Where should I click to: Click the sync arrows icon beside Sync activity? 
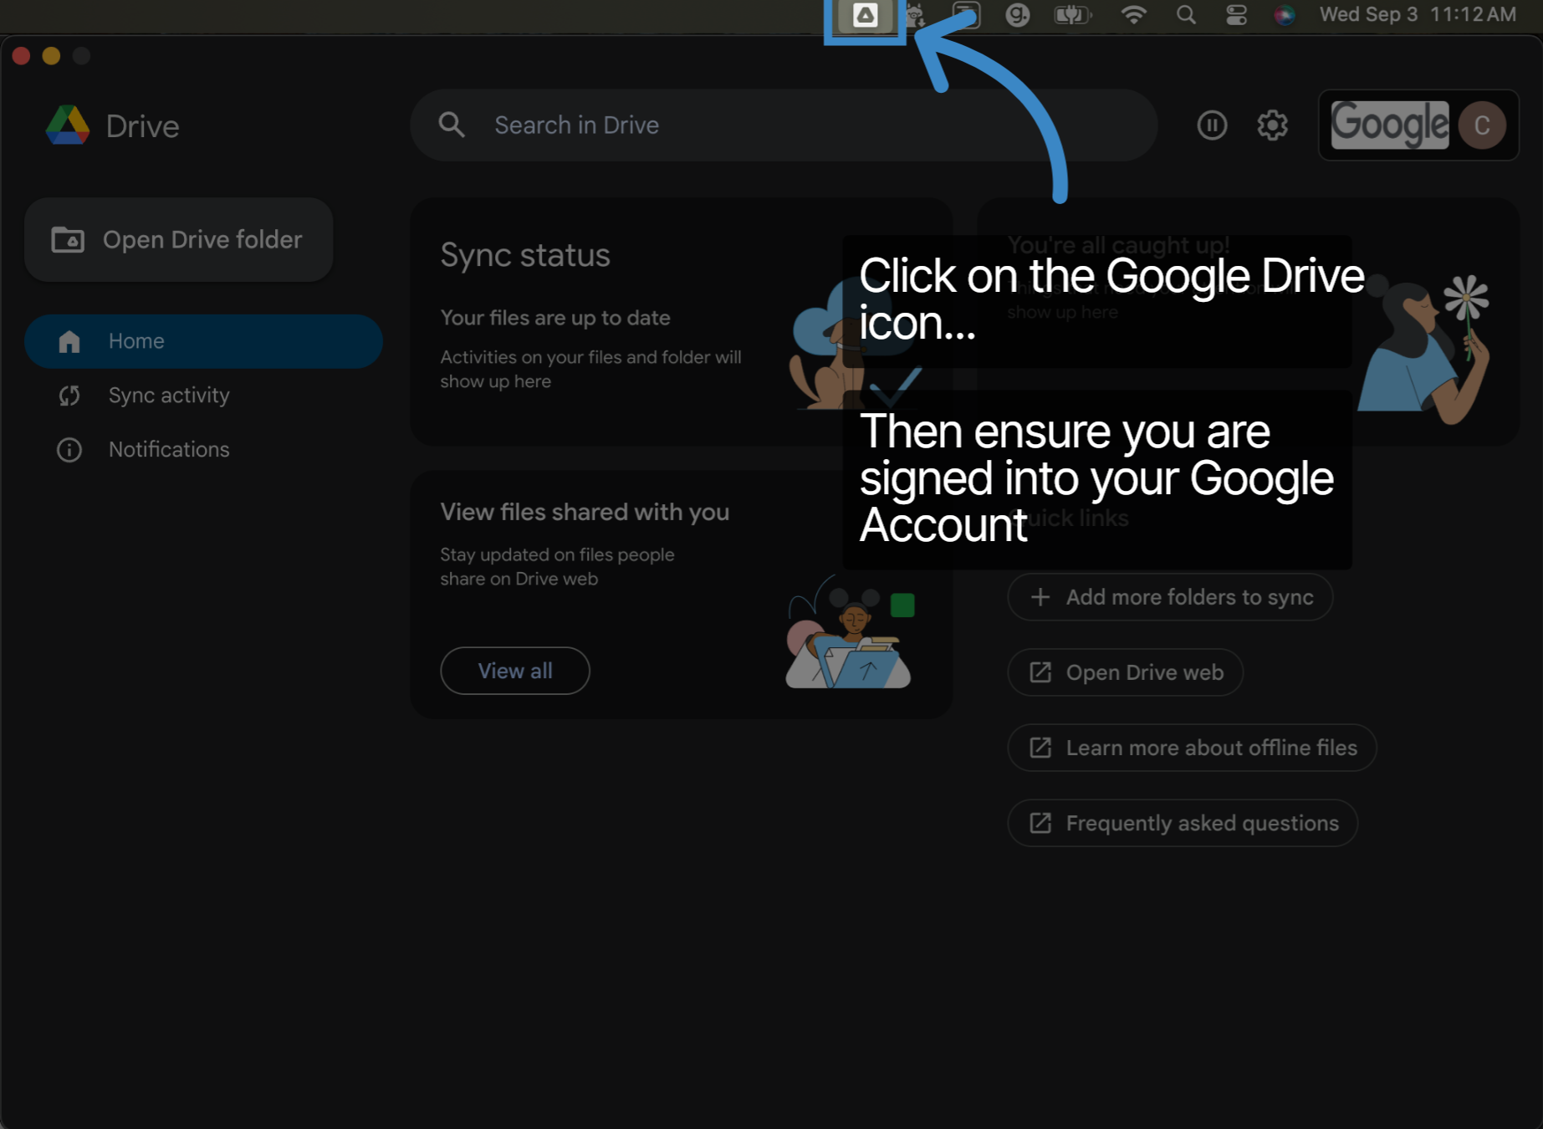tap(69, 396)
